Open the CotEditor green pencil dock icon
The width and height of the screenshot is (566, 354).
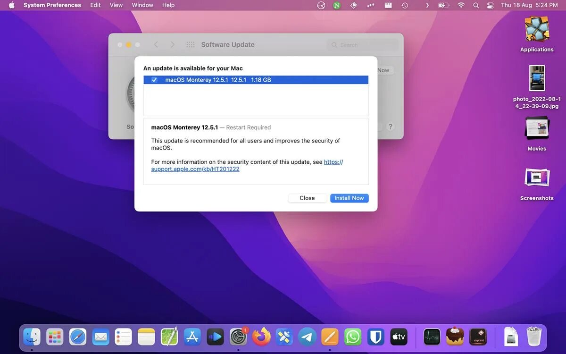click(169, 337)
